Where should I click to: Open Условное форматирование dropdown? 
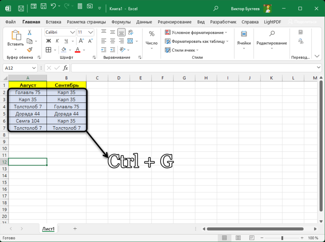[x=196, y=32]
